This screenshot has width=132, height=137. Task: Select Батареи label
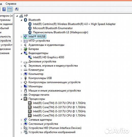pos(34,49)
